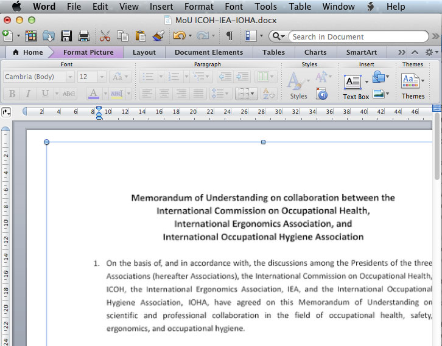Open the Apple menu
The width and height of the screenshot is (442, 346).
click(16, 6)
